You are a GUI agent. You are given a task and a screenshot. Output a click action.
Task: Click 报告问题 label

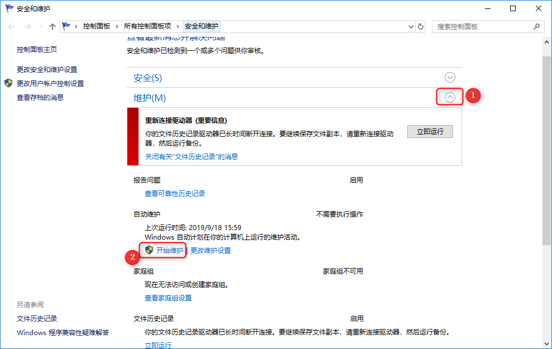tap(147, 180)
